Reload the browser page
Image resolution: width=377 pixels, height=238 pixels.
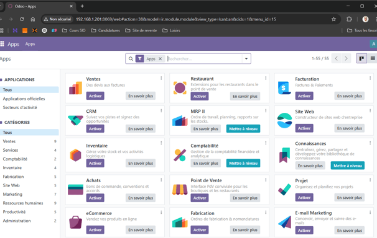pyautogui.click(x=22, y=19)
